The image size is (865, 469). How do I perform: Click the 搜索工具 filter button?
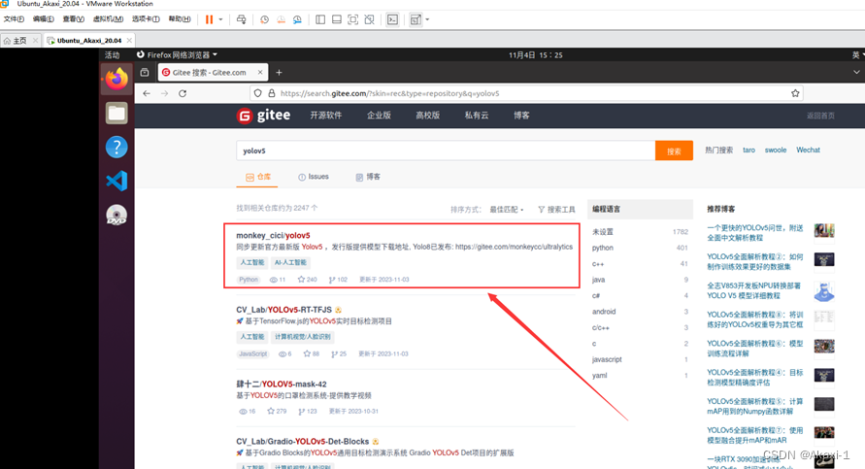[x=556, y=209]
